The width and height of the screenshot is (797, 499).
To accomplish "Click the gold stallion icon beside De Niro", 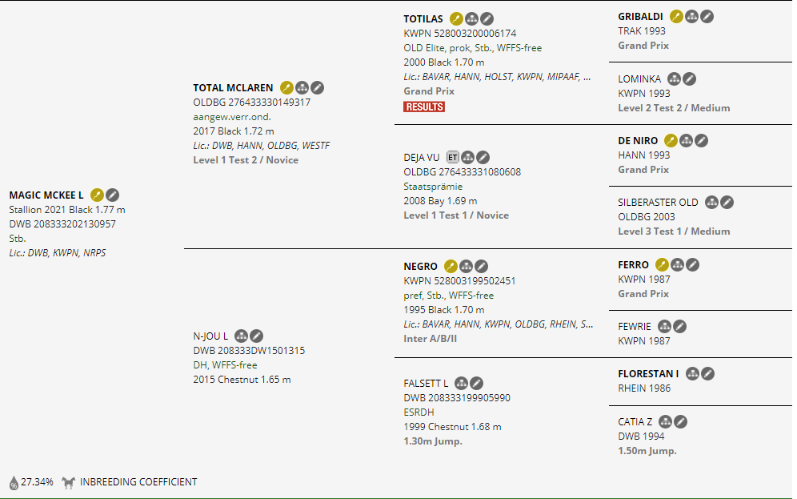I will click(x=671, y=141).
